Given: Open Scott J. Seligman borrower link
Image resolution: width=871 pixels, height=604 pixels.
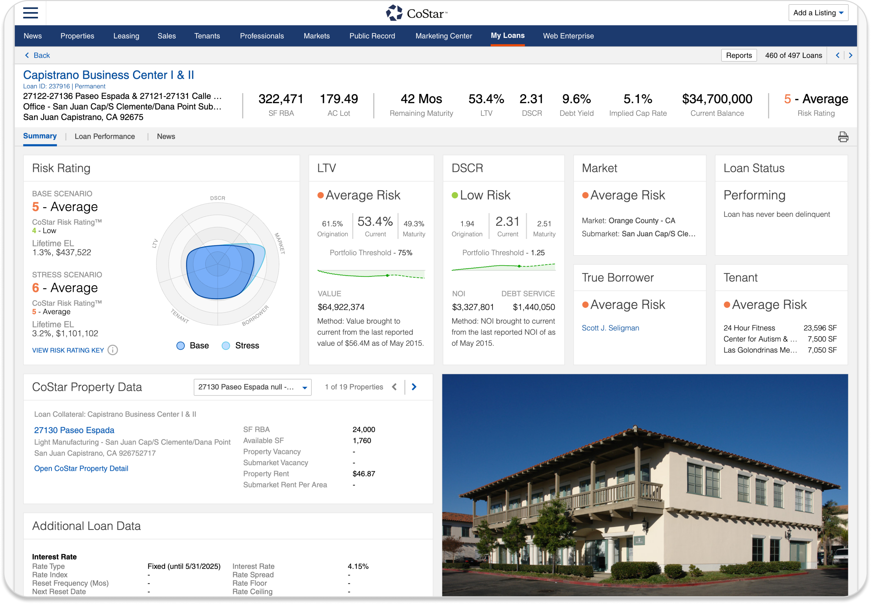Looking at the screenshot, I should coord(610,328).
